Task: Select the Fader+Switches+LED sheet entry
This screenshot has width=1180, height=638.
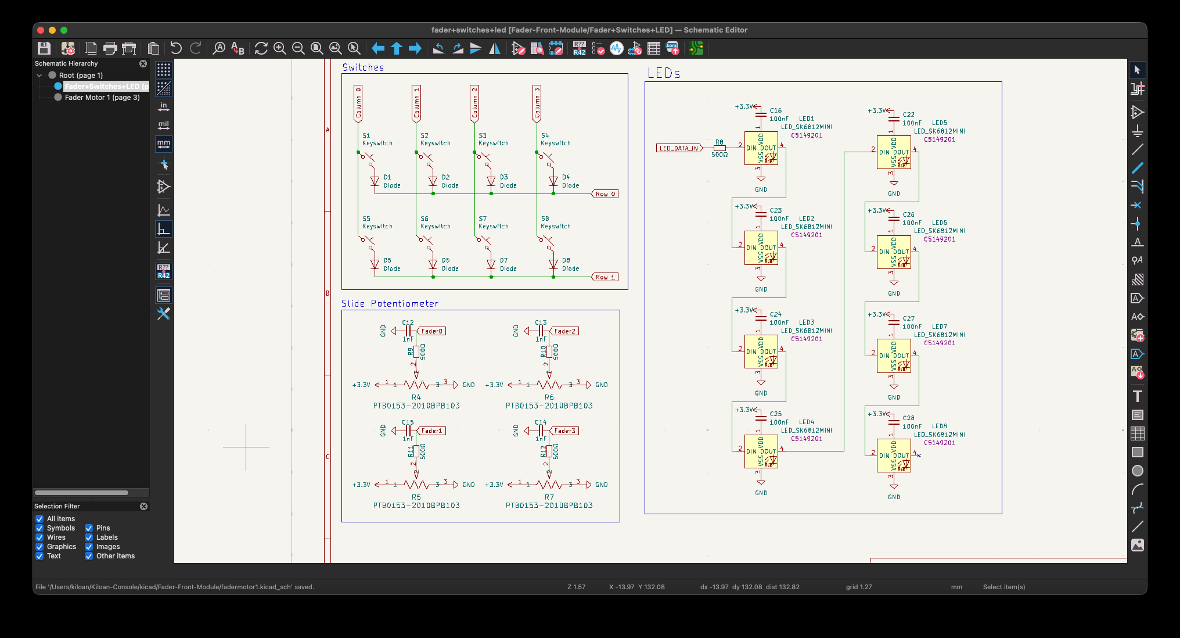Action: click(105, 87)
